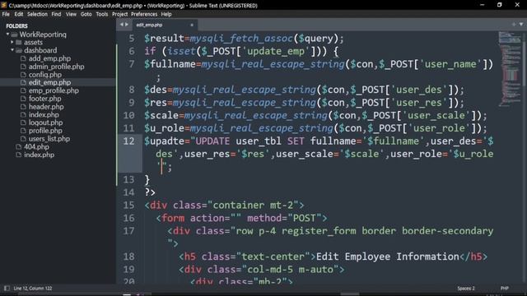The image size is (527, 296).
Task: Click line number 5 in gutter
Action: click(x=132, y=39)
